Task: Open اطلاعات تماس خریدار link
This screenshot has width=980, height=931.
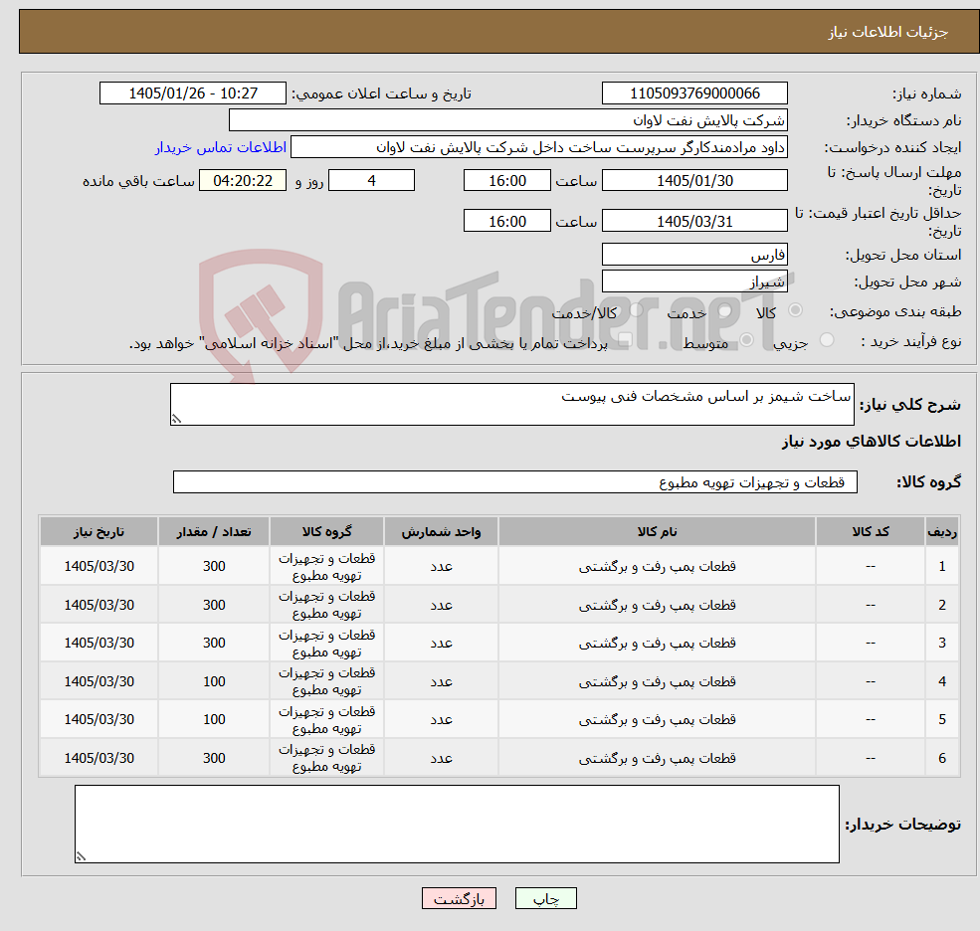Action: [x=221, y=147]
